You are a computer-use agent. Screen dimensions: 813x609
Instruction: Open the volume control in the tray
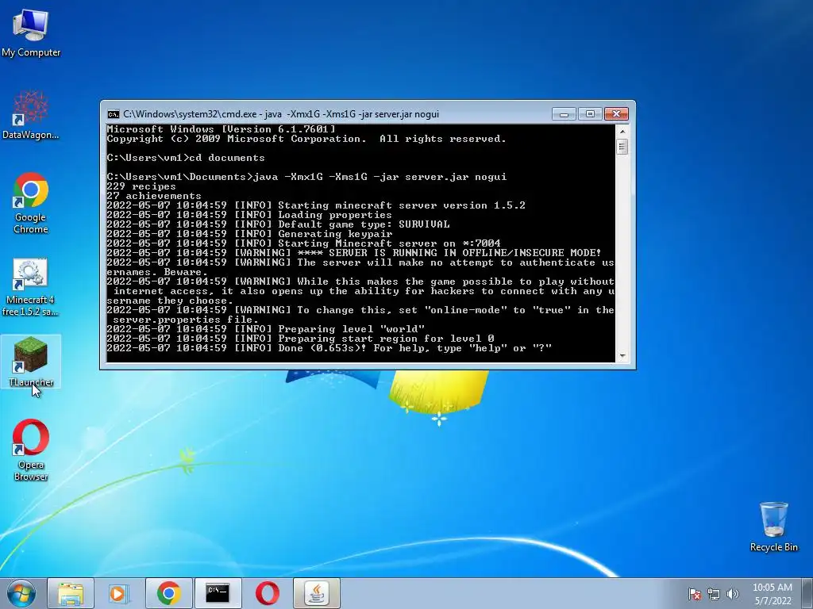coord(732,594)
